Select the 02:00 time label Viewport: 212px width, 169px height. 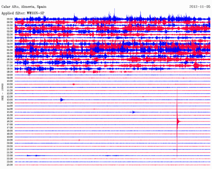click(10, 32)
